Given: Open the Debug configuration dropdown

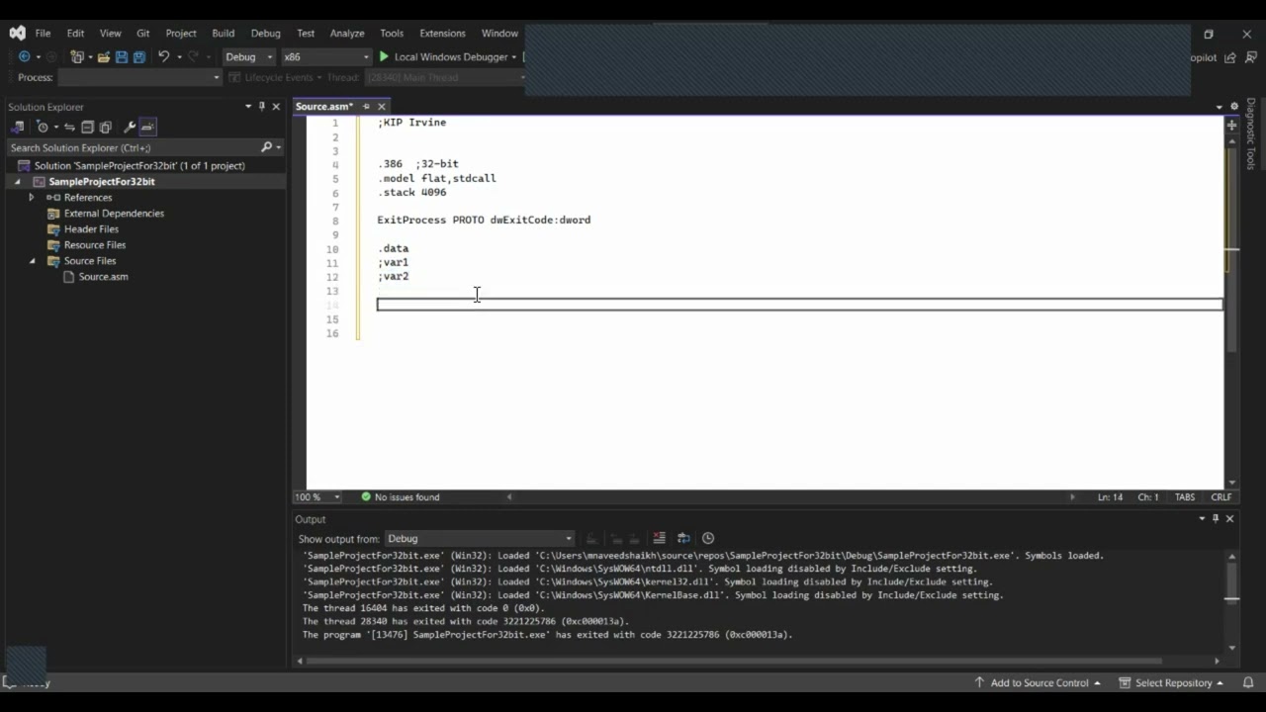Looking at the screenshot, I should (248, 57).
